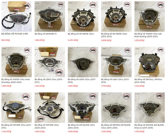The image size is (166, 135).
Task: Click the motorcycle logo on the SH MODE 125cc photo
Action: coord(93,5)
